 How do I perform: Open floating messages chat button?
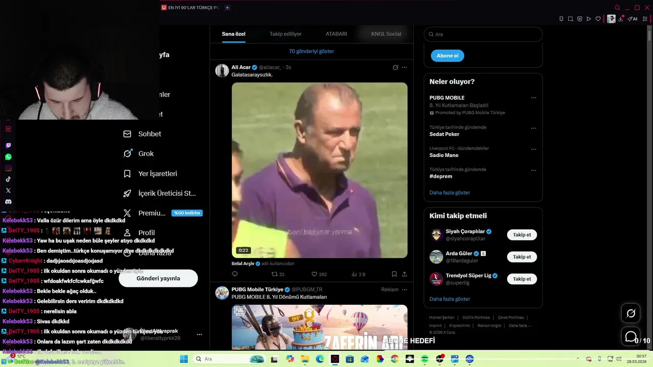631,337
